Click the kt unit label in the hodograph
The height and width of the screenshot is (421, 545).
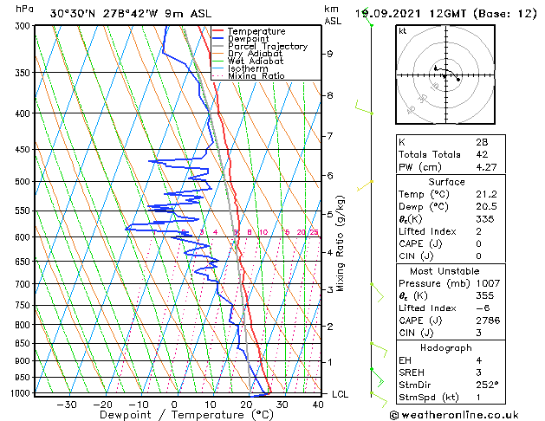[402, 31]
